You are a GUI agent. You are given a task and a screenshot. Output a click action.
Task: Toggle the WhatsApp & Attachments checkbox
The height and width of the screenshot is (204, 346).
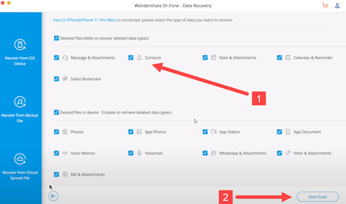tap(205, 153)
